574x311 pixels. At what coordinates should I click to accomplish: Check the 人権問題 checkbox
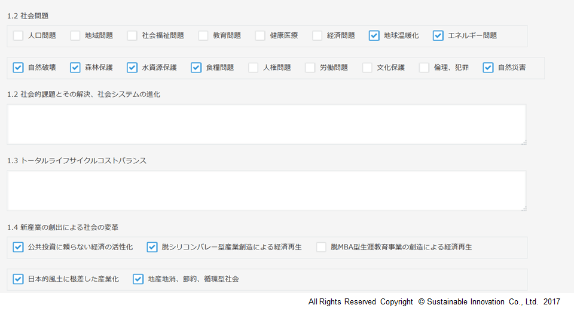[x=254, y=68]
